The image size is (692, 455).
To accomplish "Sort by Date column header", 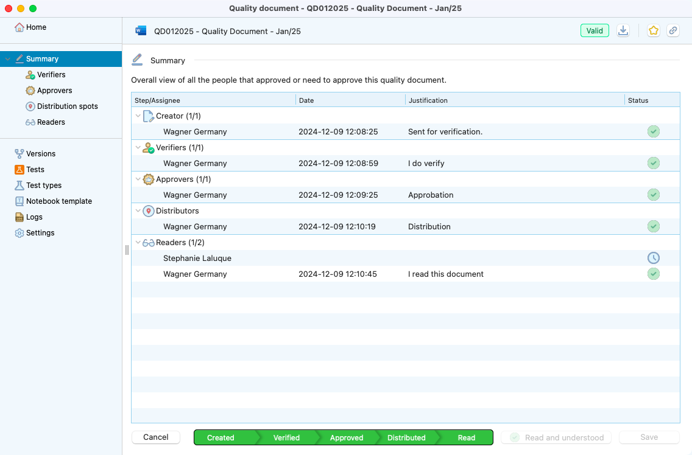I will pyautogui.click(x=350, y=100).
